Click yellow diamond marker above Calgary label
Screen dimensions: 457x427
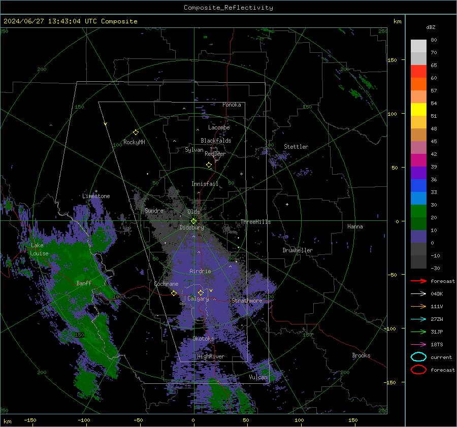[x=201, y=292]
